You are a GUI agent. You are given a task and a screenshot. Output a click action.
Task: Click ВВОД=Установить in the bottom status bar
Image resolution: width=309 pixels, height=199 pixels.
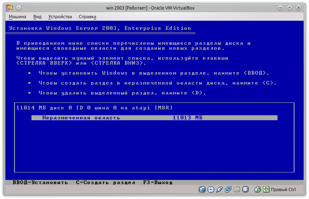click(x=40, y=182)
